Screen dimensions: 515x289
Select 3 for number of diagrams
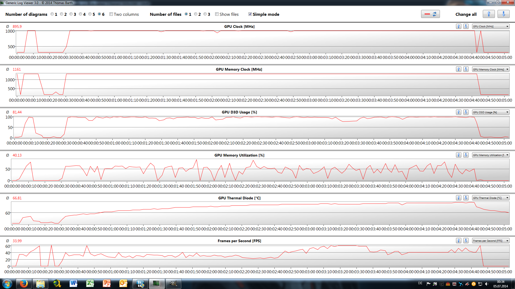point(71,14)
